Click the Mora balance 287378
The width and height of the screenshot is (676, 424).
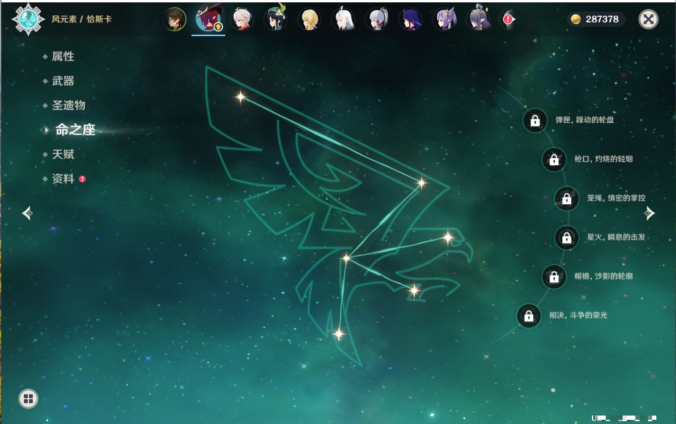point(602,19)
